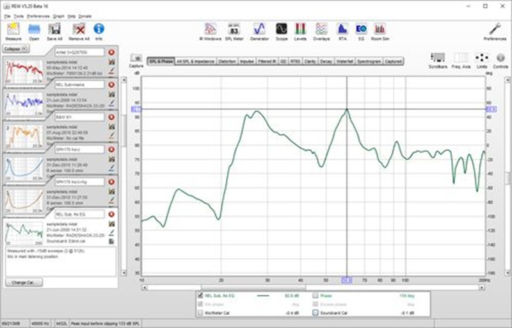Remove the REL Sub+mains measurement
The height and width of the screenshot is (328, 512).
click(111, 85)
